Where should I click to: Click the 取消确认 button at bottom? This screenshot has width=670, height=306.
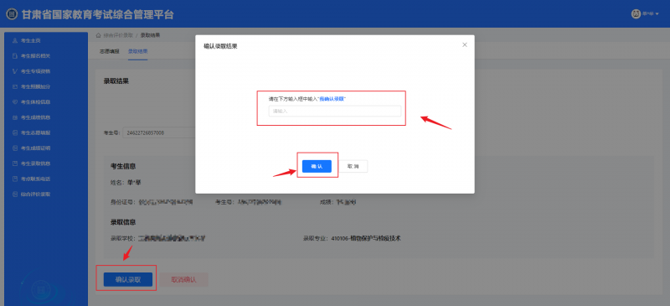coord(183,279)
